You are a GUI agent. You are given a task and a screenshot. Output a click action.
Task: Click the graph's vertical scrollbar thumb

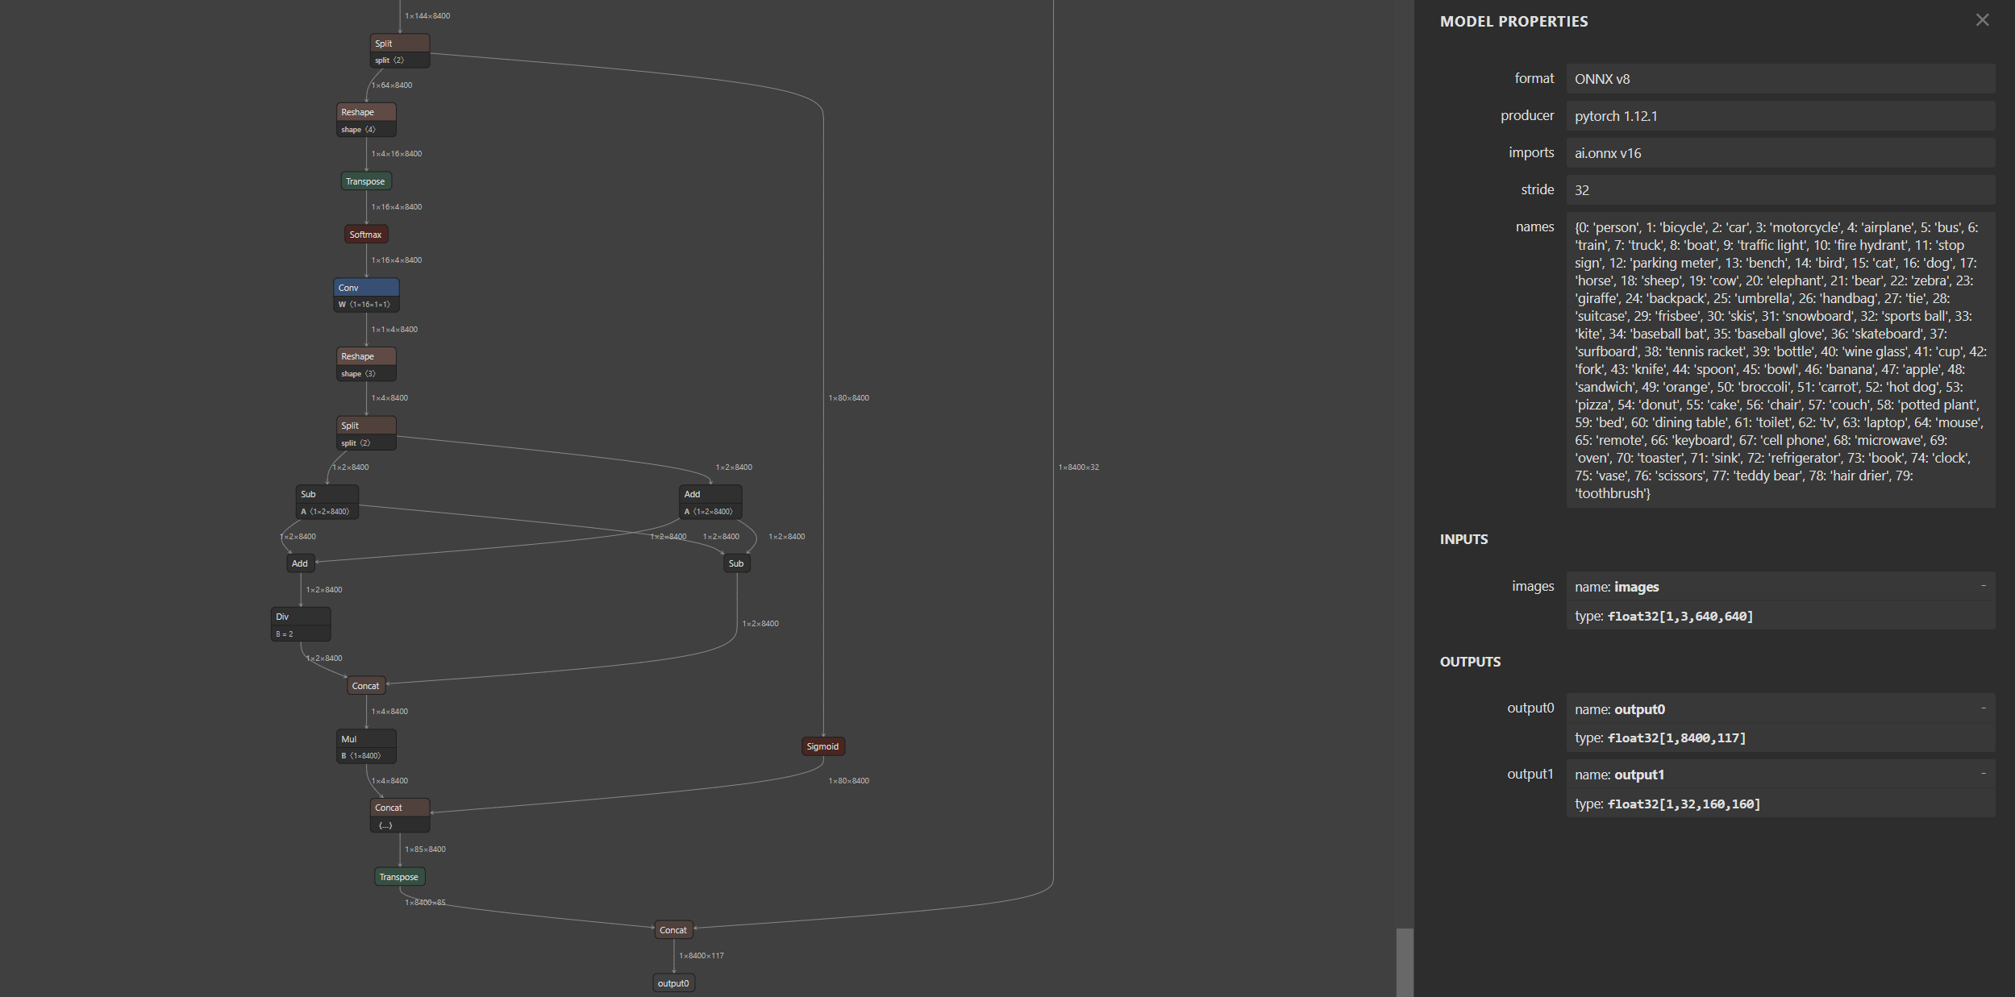click(1405, 962)
